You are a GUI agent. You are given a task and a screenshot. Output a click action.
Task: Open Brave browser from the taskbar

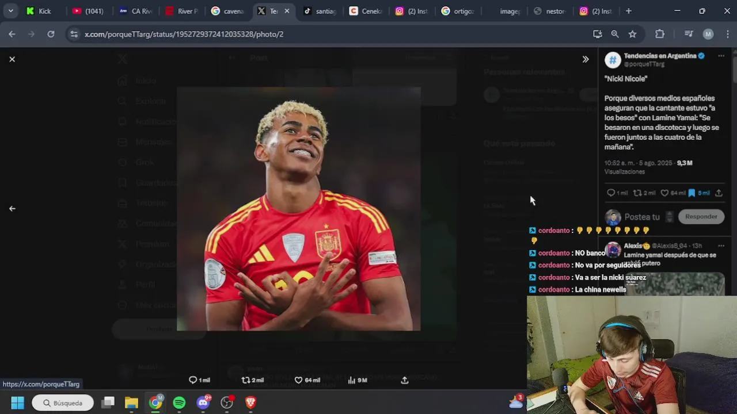pyautogui.click(x=250, y=403)
